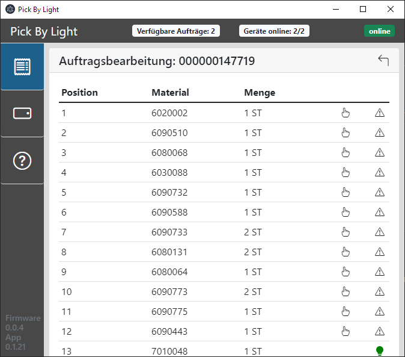The image size is (405, 357).
Task: Open the orders list sidebar icon
Action: (22, 67)
